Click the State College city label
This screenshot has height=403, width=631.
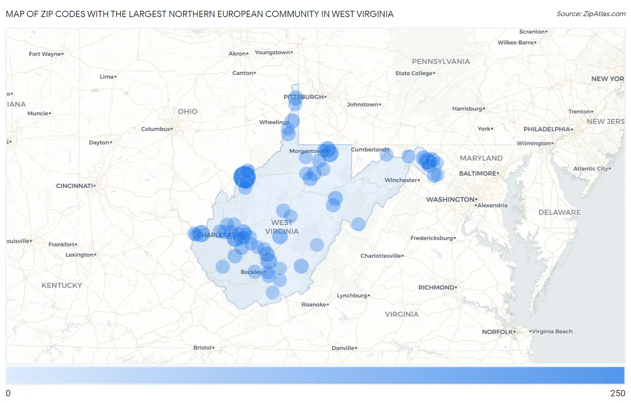pos(414,73)
